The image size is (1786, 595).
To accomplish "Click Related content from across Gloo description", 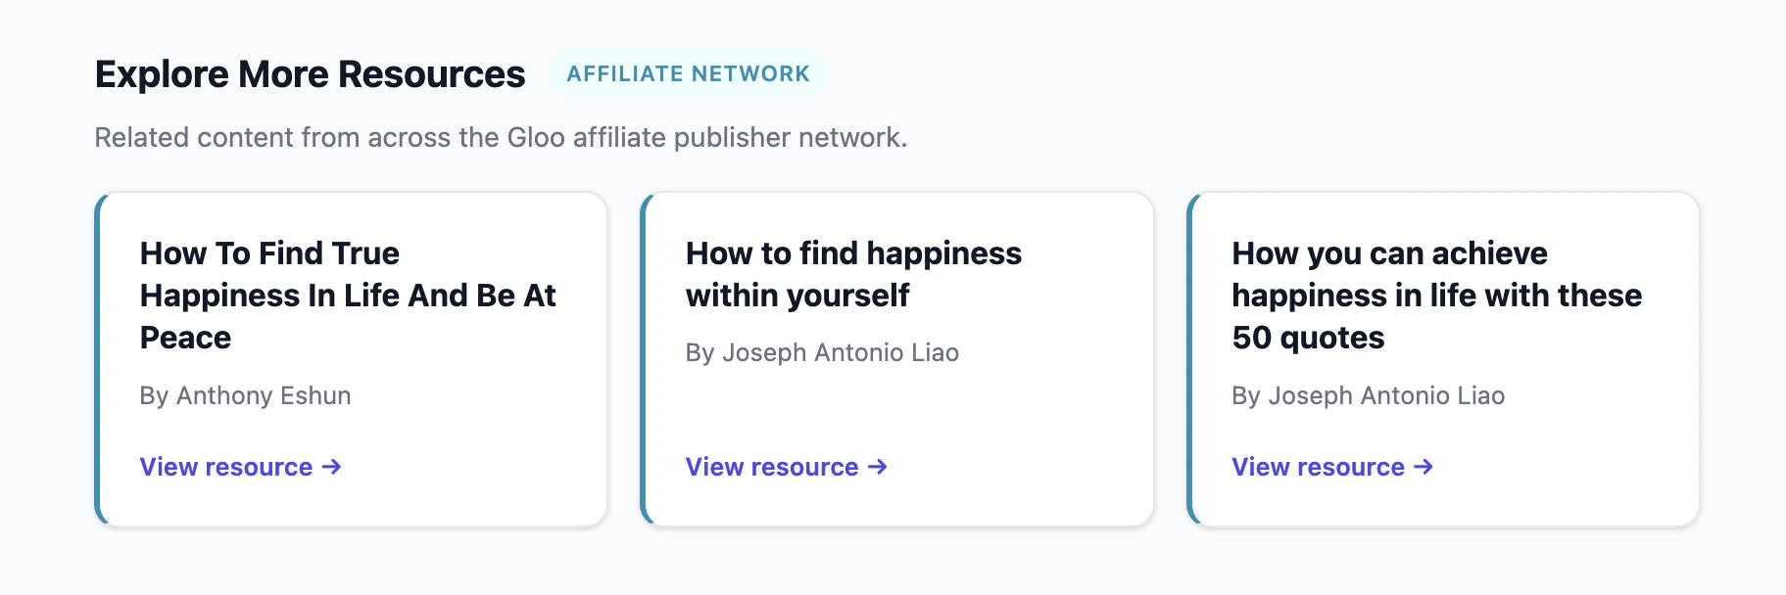I will [x=501, y=137].
